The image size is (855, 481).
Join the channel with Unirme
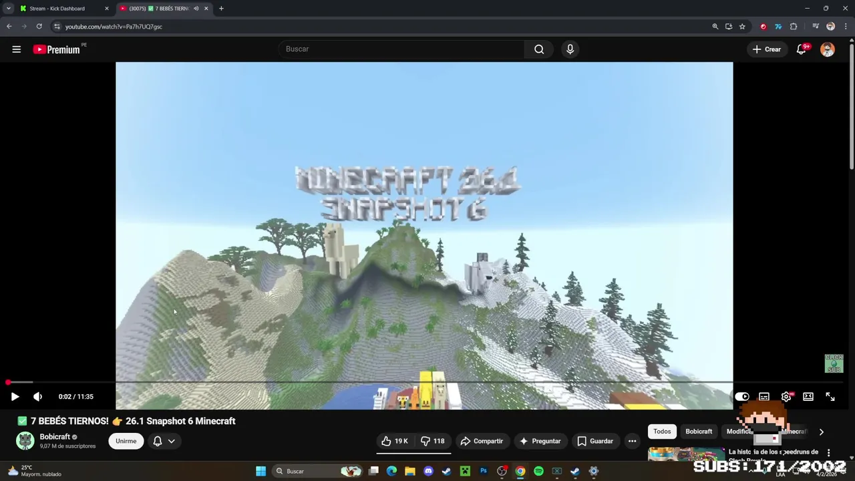coord(126,441)
